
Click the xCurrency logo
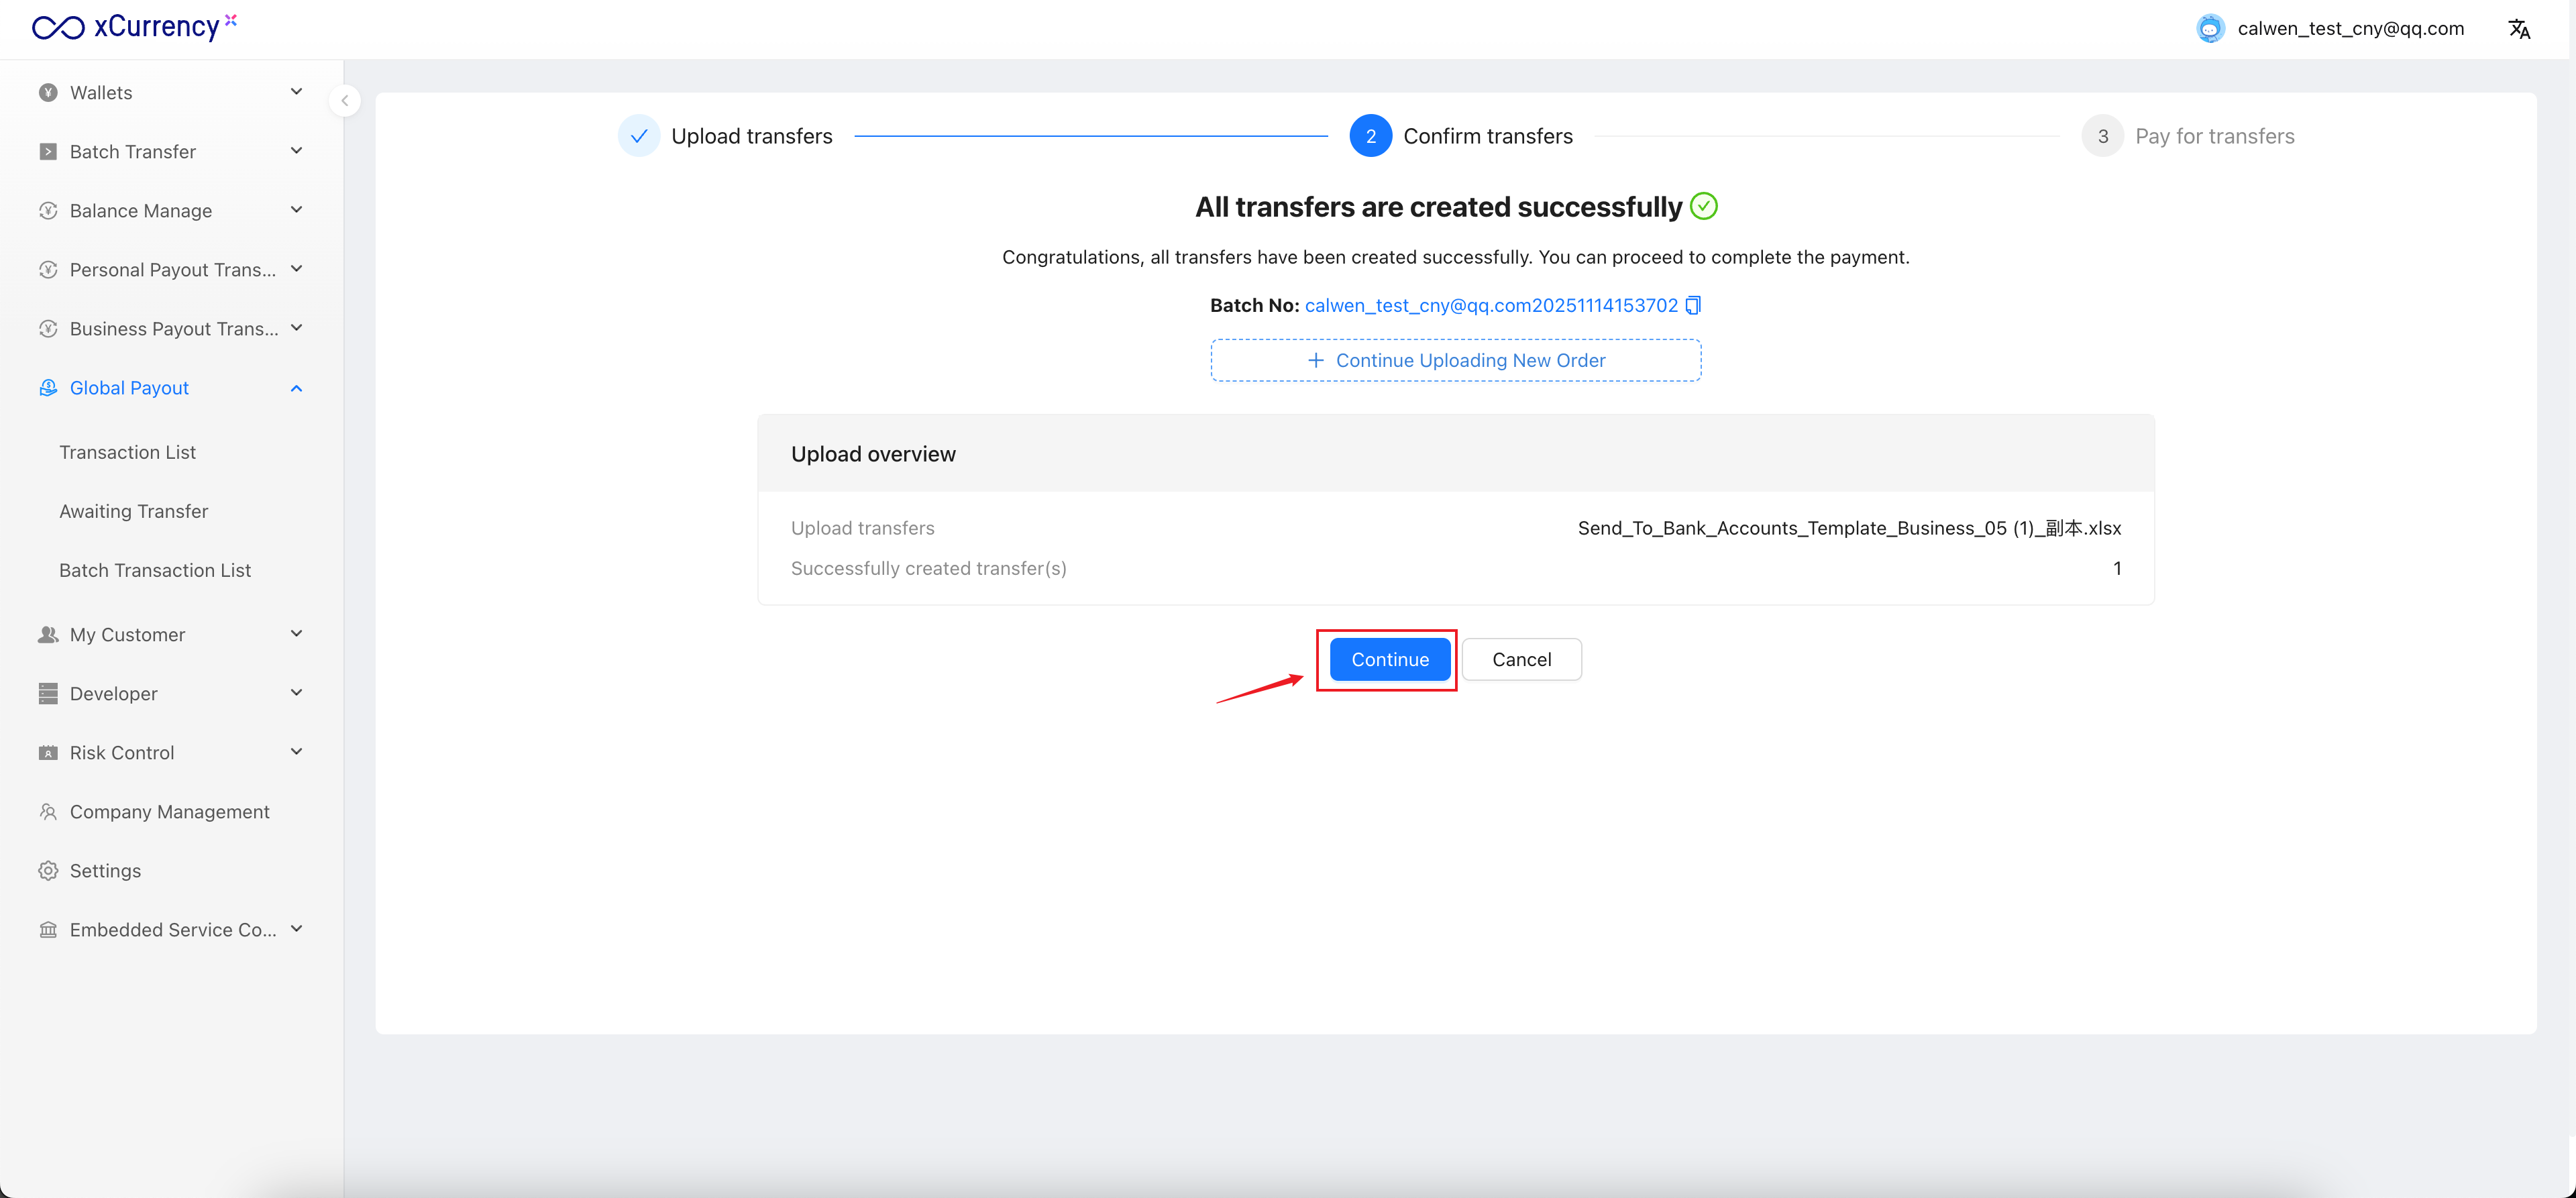[x=134, y=27]
